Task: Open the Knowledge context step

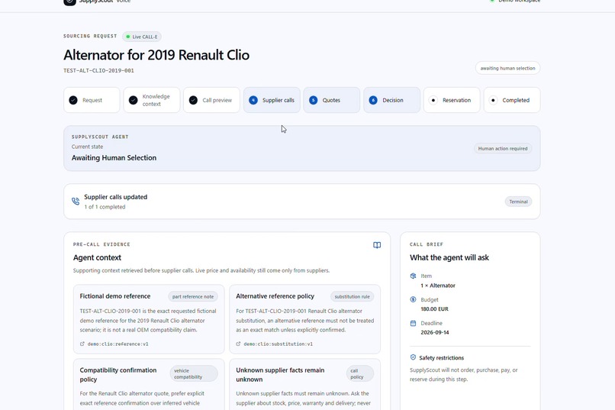Action: pos(152,100)
